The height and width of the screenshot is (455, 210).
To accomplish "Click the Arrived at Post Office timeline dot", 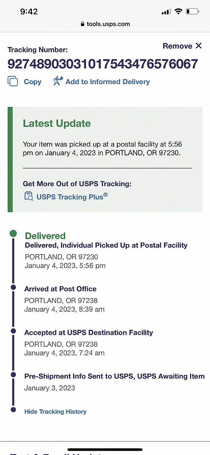I will [x=13, y=287].
